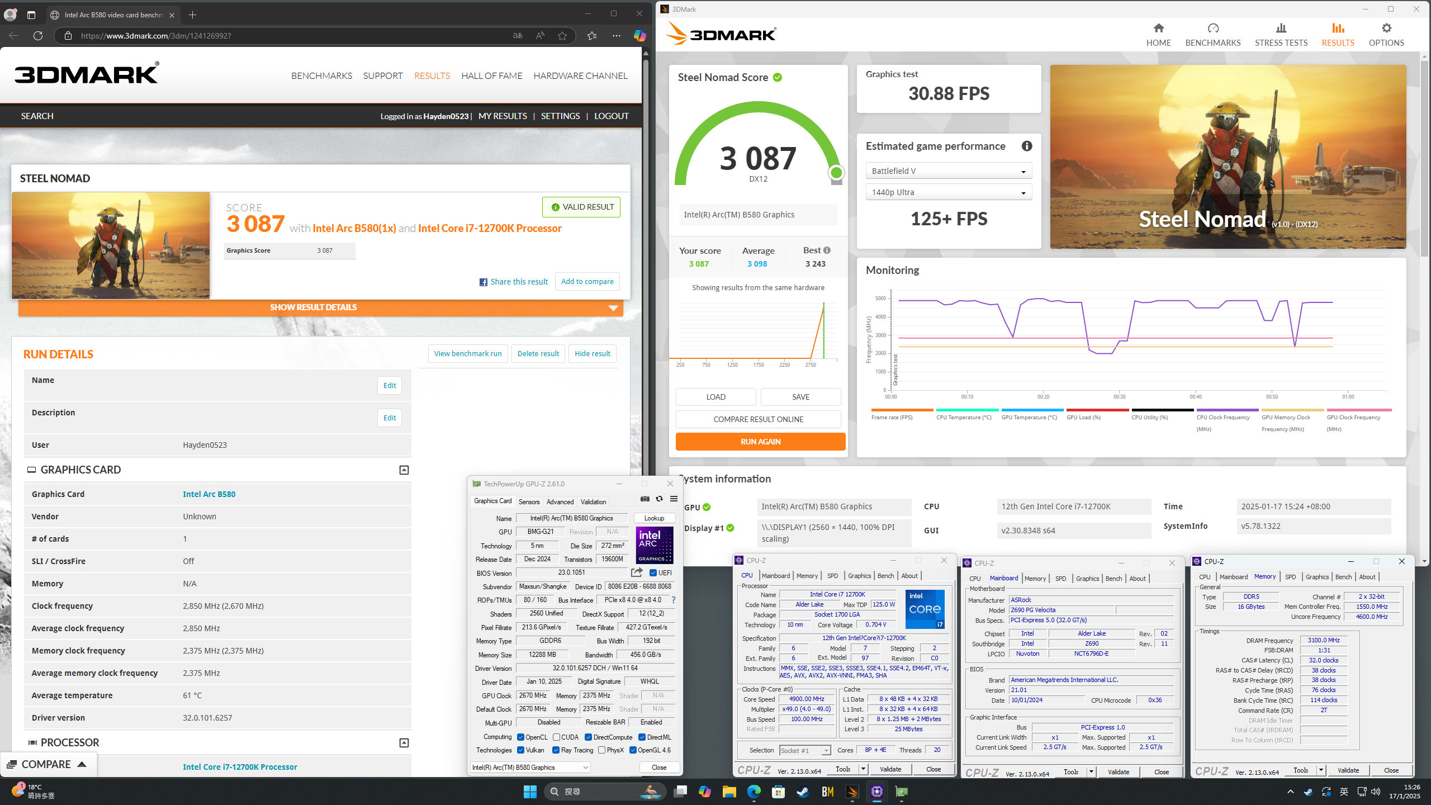Toggle the Vulkan checkbox in GPU-Z

point(520,750)
